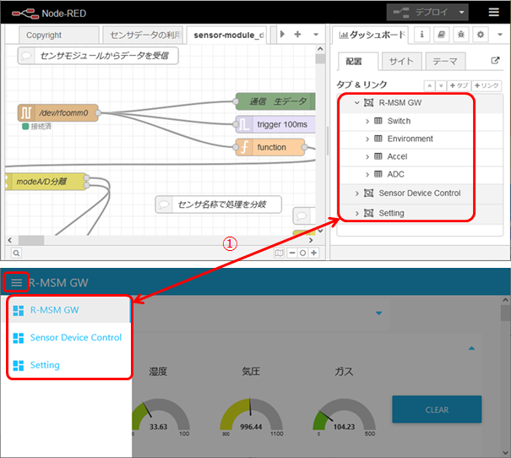511x458 pixels.
Task: Open the Node-RED main hamburger menu
Action: pos(494,12)
